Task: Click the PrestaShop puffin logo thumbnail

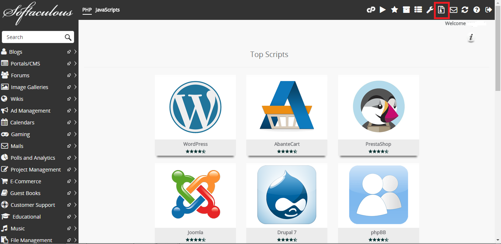Action: (x=379, y=107)
